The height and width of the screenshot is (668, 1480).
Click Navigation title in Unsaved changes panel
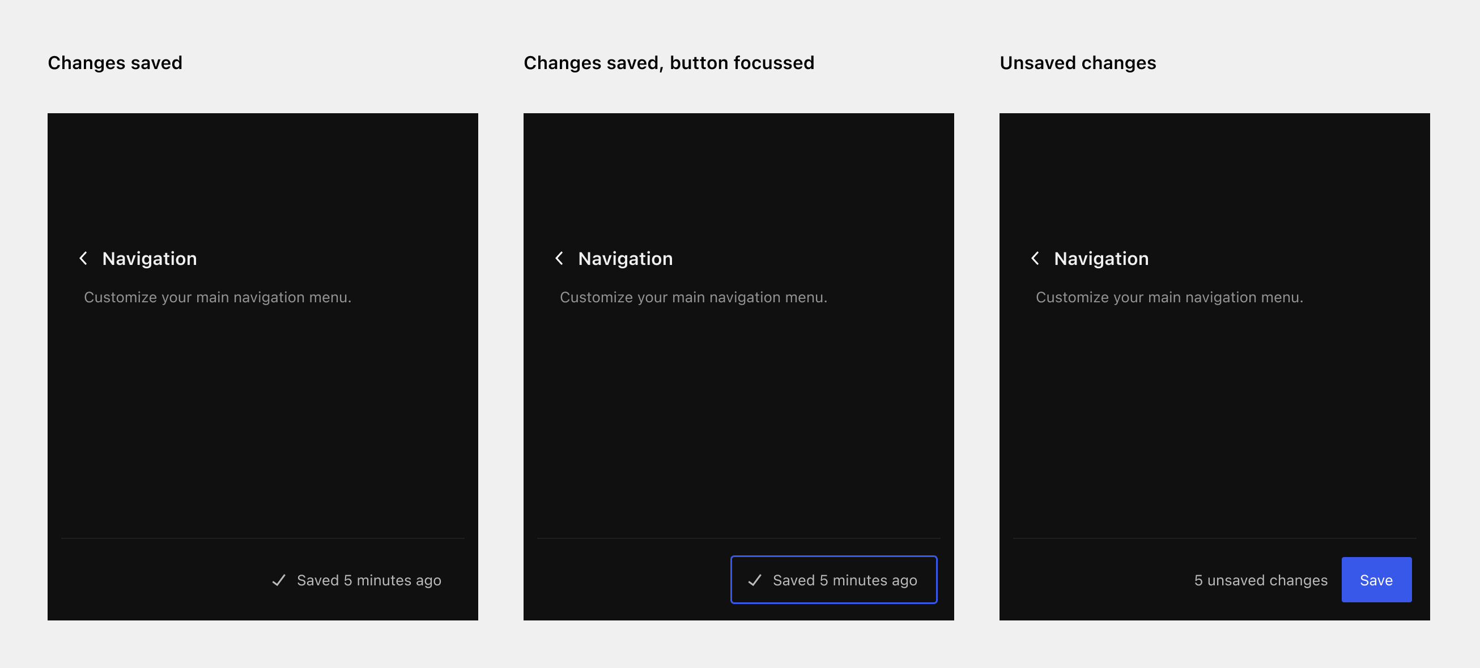[x=1101, y=259]
